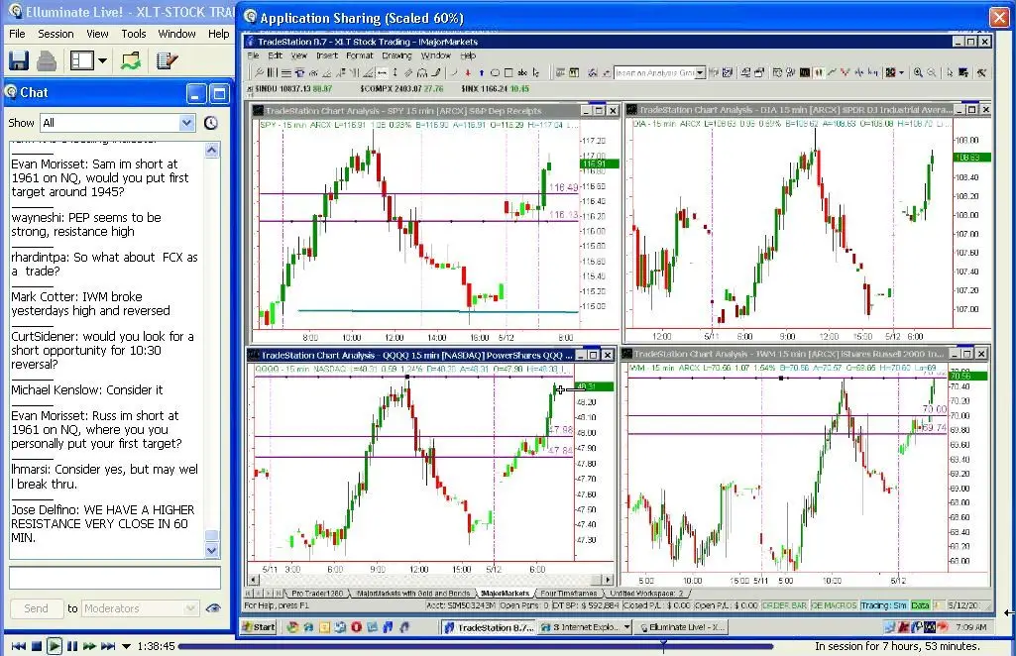Switch to Untitled Workspace: 2 tab

coord(646,594)
